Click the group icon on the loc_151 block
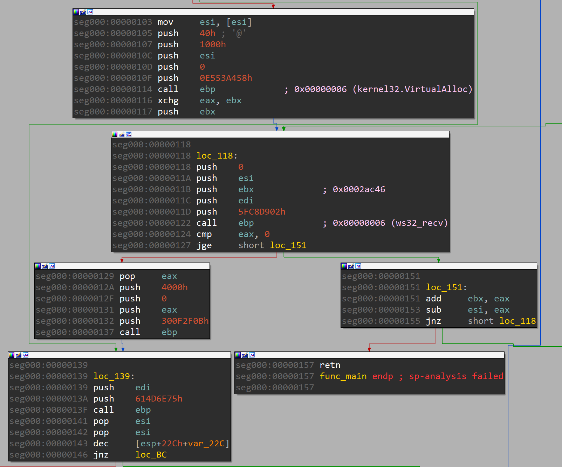This screenshot has width=562, height=467. [x=358, y=266]
